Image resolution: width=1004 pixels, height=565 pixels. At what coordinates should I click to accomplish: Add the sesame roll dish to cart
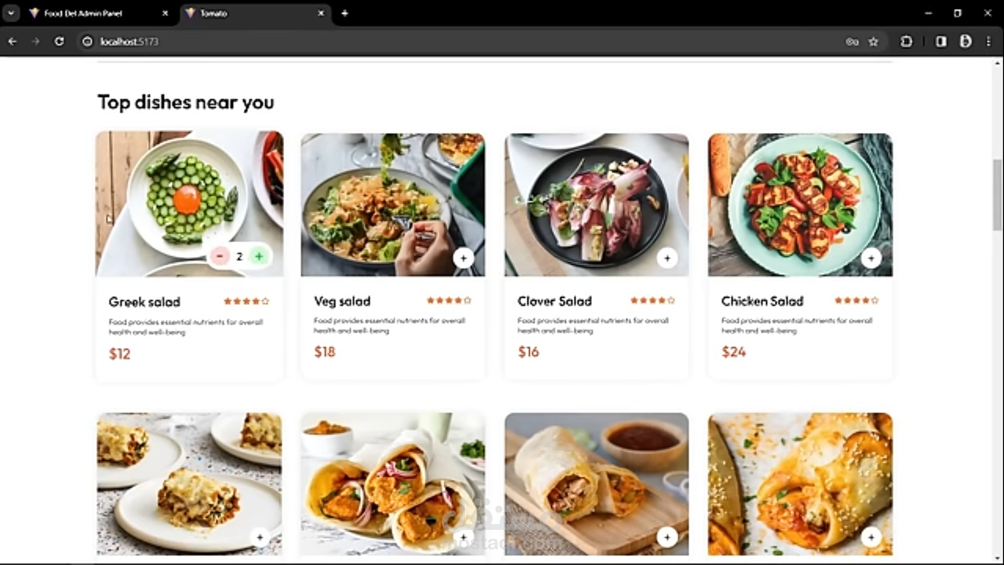click(871, 537)
